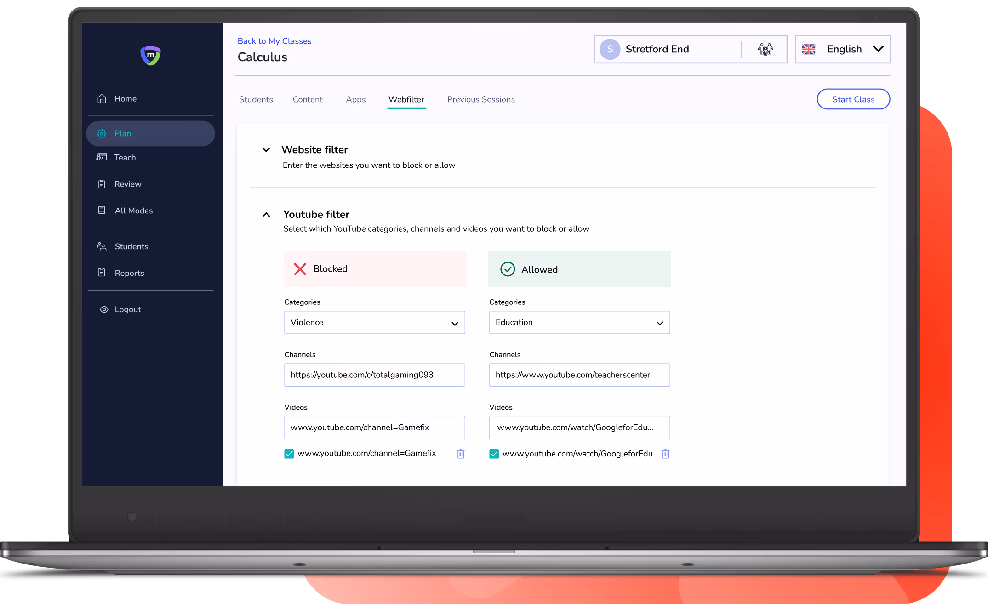988x604 pixels.
Task: Open the blocked Categories dropdown showing Violence
Action: click(x=374, y=323)
